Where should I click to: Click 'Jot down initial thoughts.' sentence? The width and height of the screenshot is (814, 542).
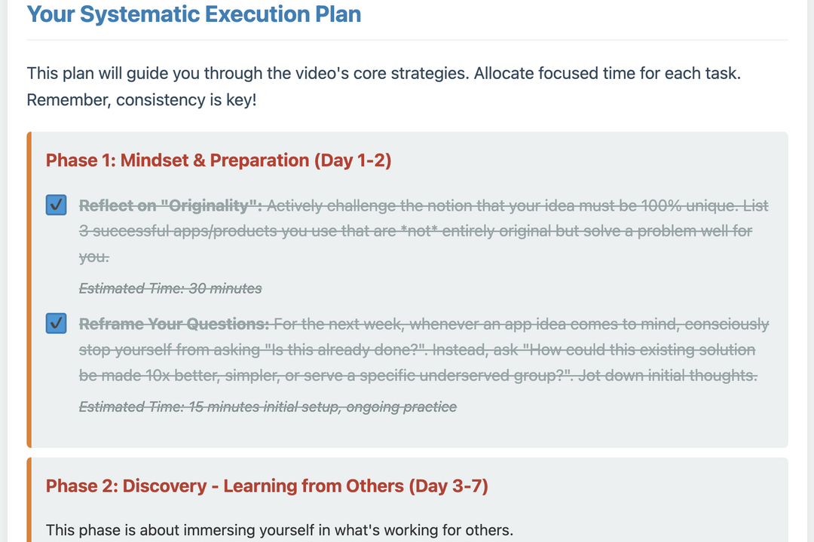pyautogui.click(x=667, y=376)
